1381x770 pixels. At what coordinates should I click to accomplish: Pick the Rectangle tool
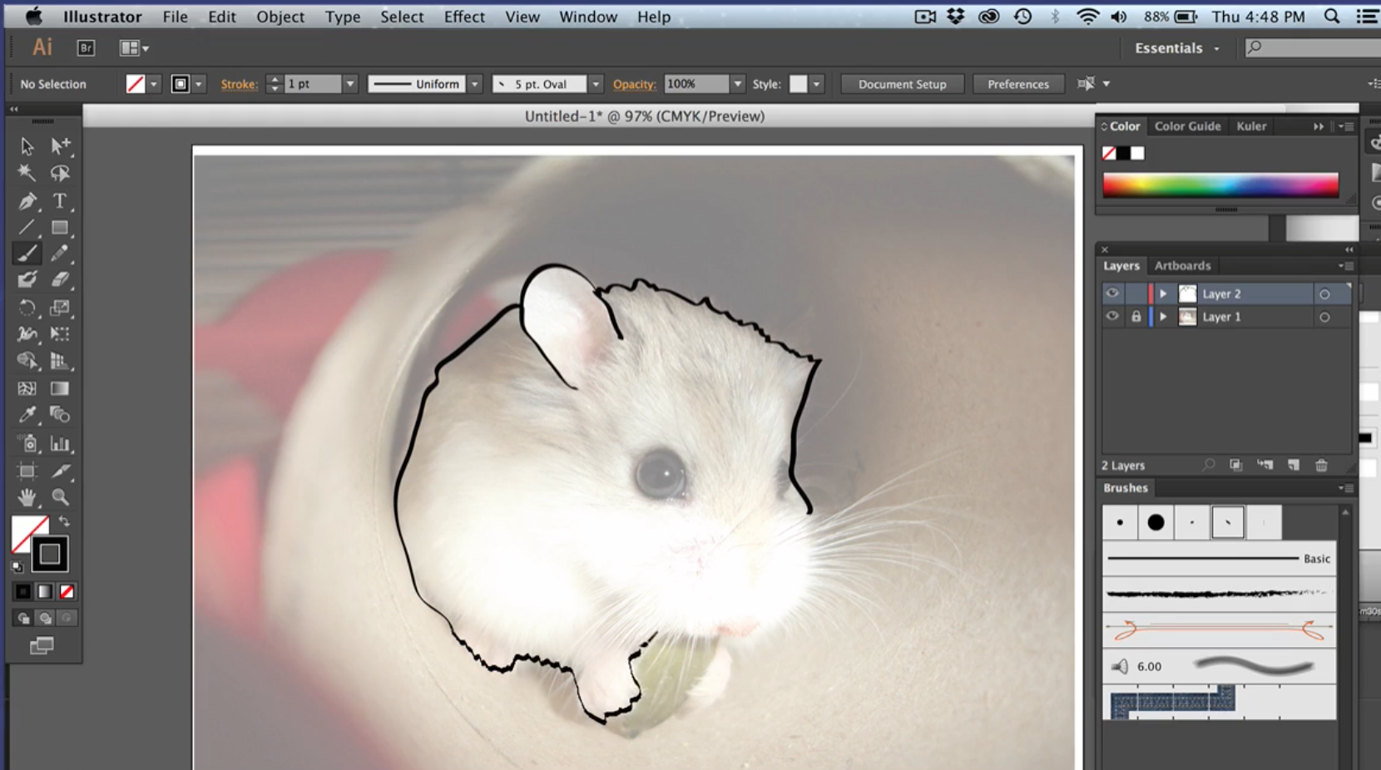pos(60,227)
